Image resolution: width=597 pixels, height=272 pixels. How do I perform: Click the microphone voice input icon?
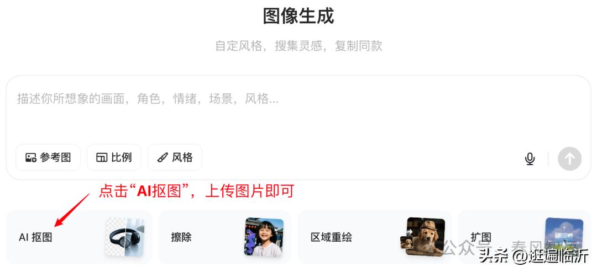pyautogui.click(x=530, y=158)
